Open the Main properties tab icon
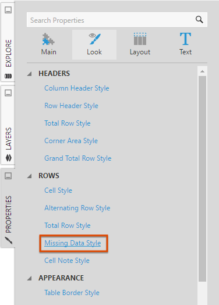 coord(48,39)
